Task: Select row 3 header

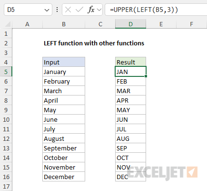Action: point(6,53)
